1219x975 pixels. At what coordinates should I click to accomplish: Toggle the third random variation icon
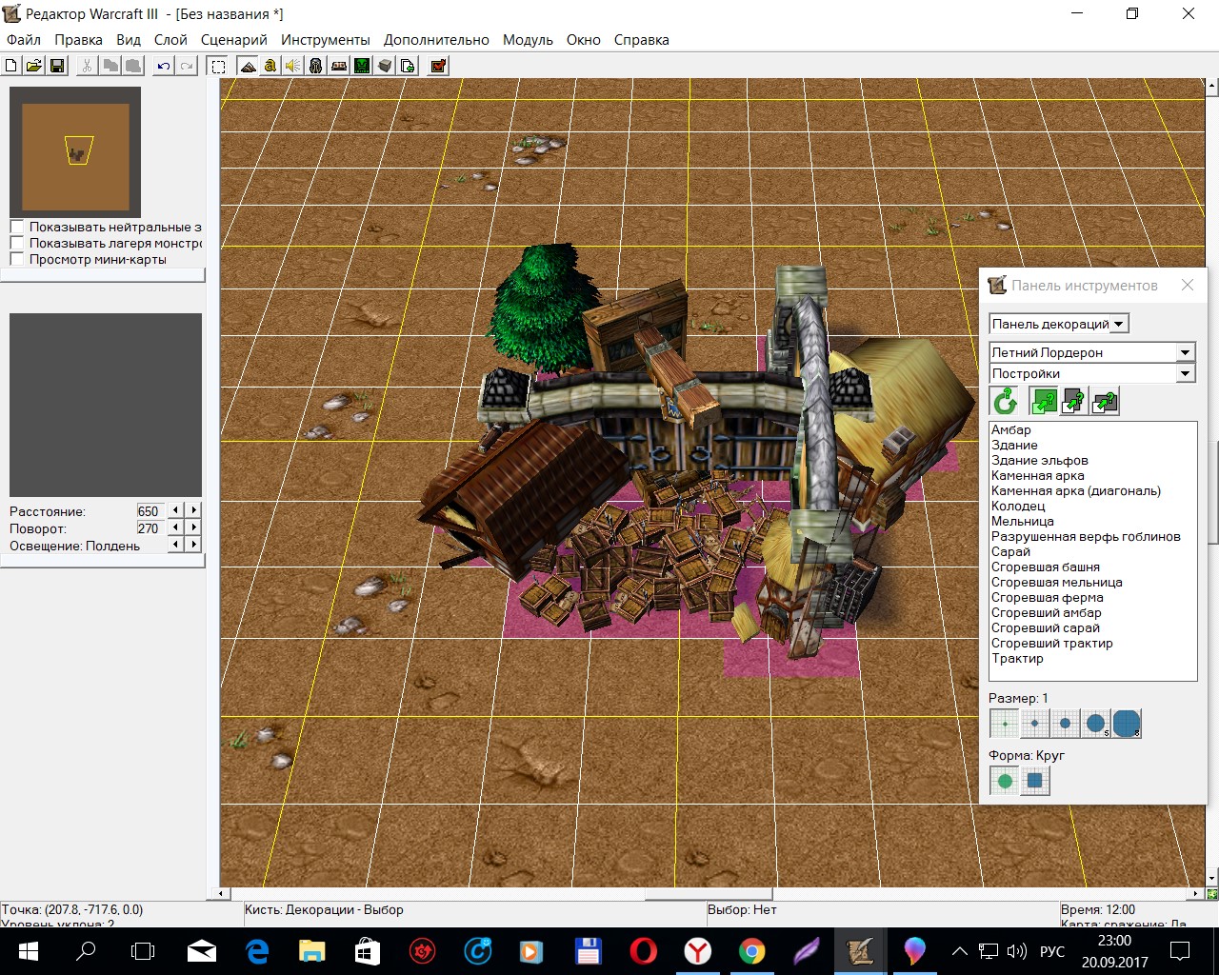1105,401
